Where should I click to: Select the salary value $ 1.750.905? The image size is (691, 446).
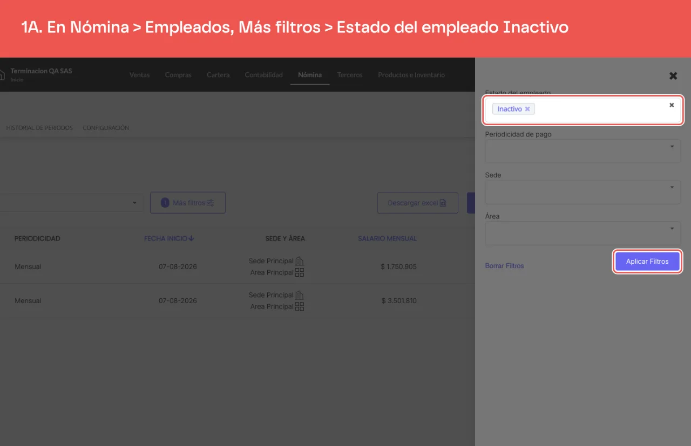pyautogui.click(x=398, y=266)
